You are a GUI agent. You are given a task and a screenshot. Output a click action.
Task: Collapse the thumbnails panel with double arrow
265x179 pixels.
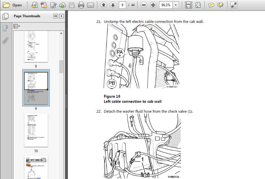(55, 16)
